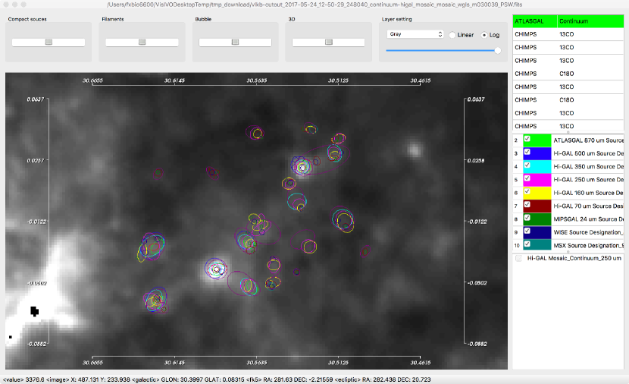Click the window title file path

[314, 5]
